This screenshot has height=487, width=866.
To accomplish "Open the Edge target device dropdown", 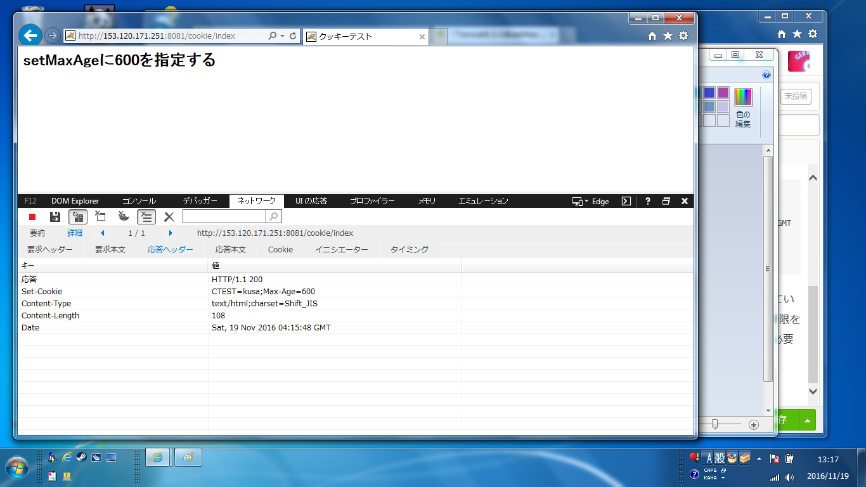I will [586, 201].
